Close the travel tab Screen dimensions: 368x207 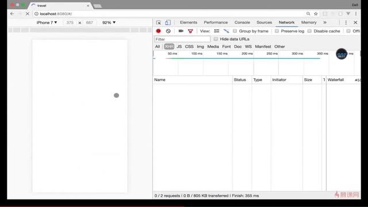click(x=88, y=5)
